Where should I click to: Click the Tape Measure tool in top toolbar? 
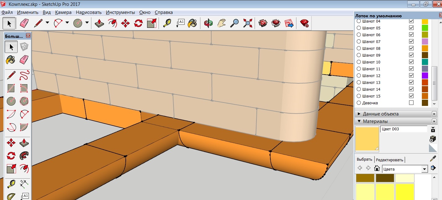[x=167, y=23]
